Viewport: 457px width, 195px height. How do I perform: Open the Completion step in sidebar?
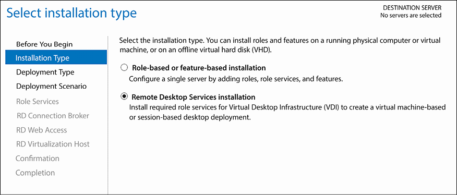click(x=35, y=173)
